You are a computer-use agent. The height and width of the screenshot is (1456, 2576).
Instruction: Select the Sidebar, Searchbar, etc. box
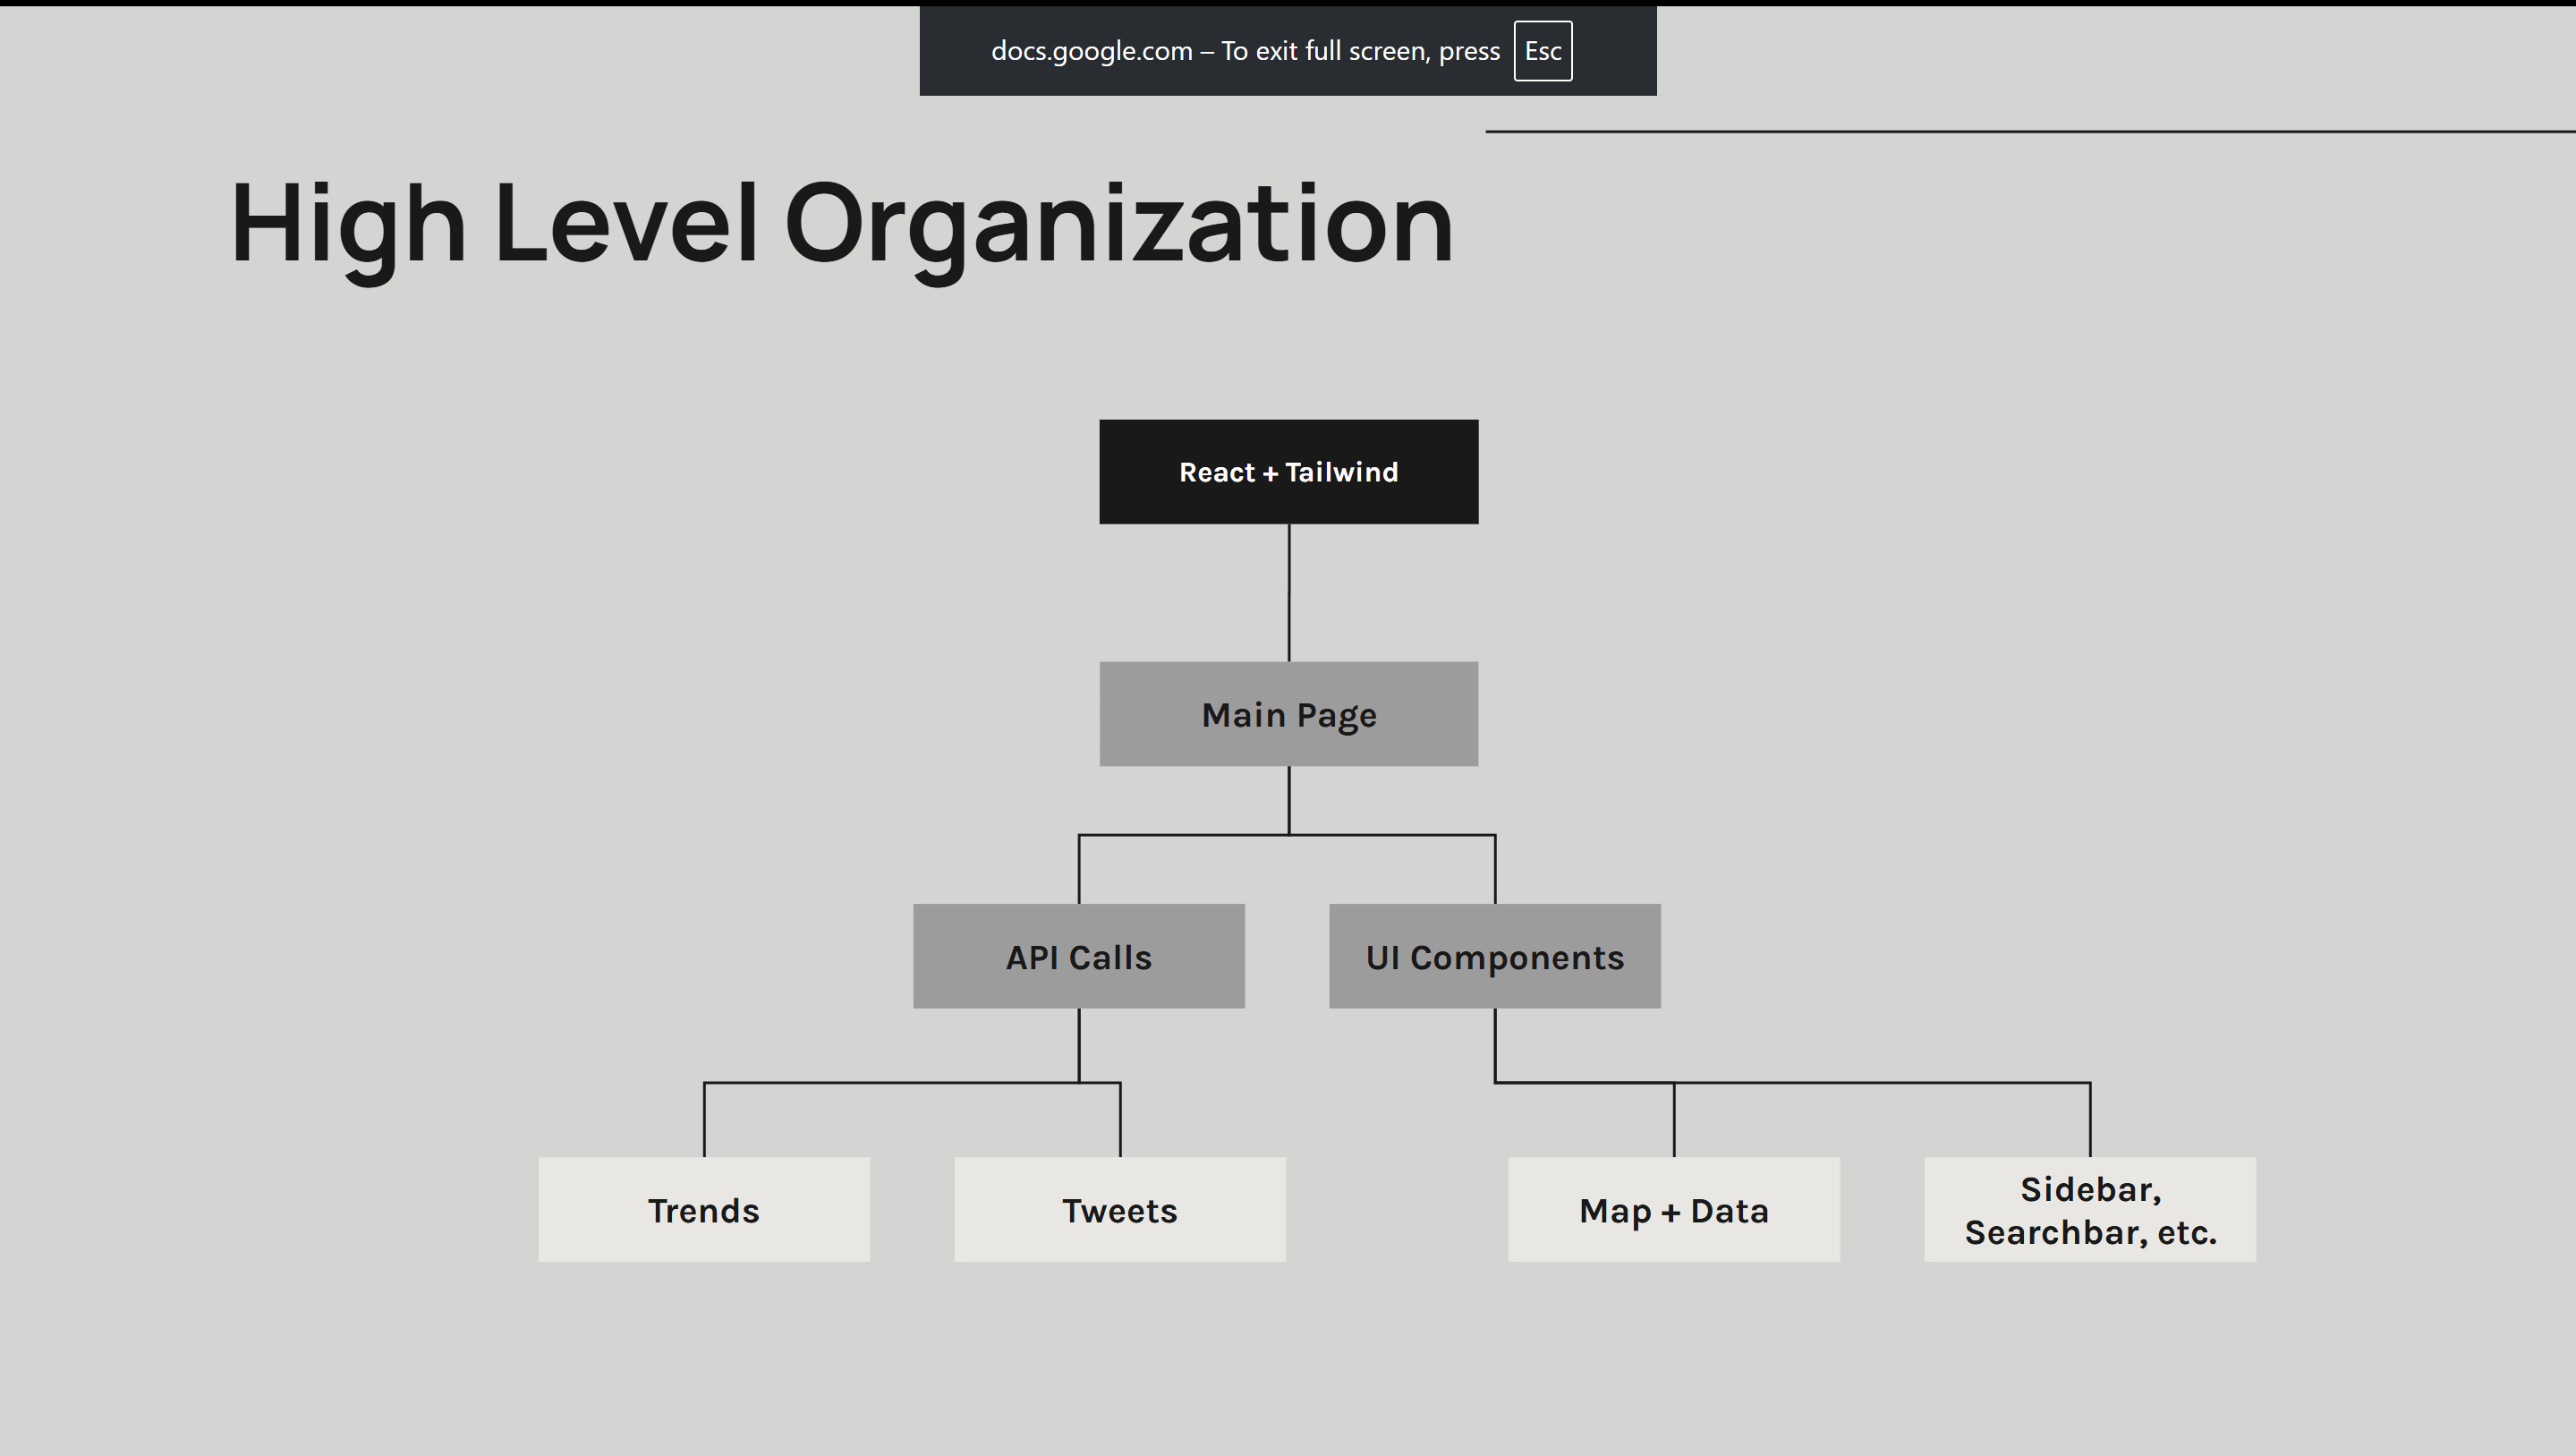pyautogui.click(x=2089, y=1210)
